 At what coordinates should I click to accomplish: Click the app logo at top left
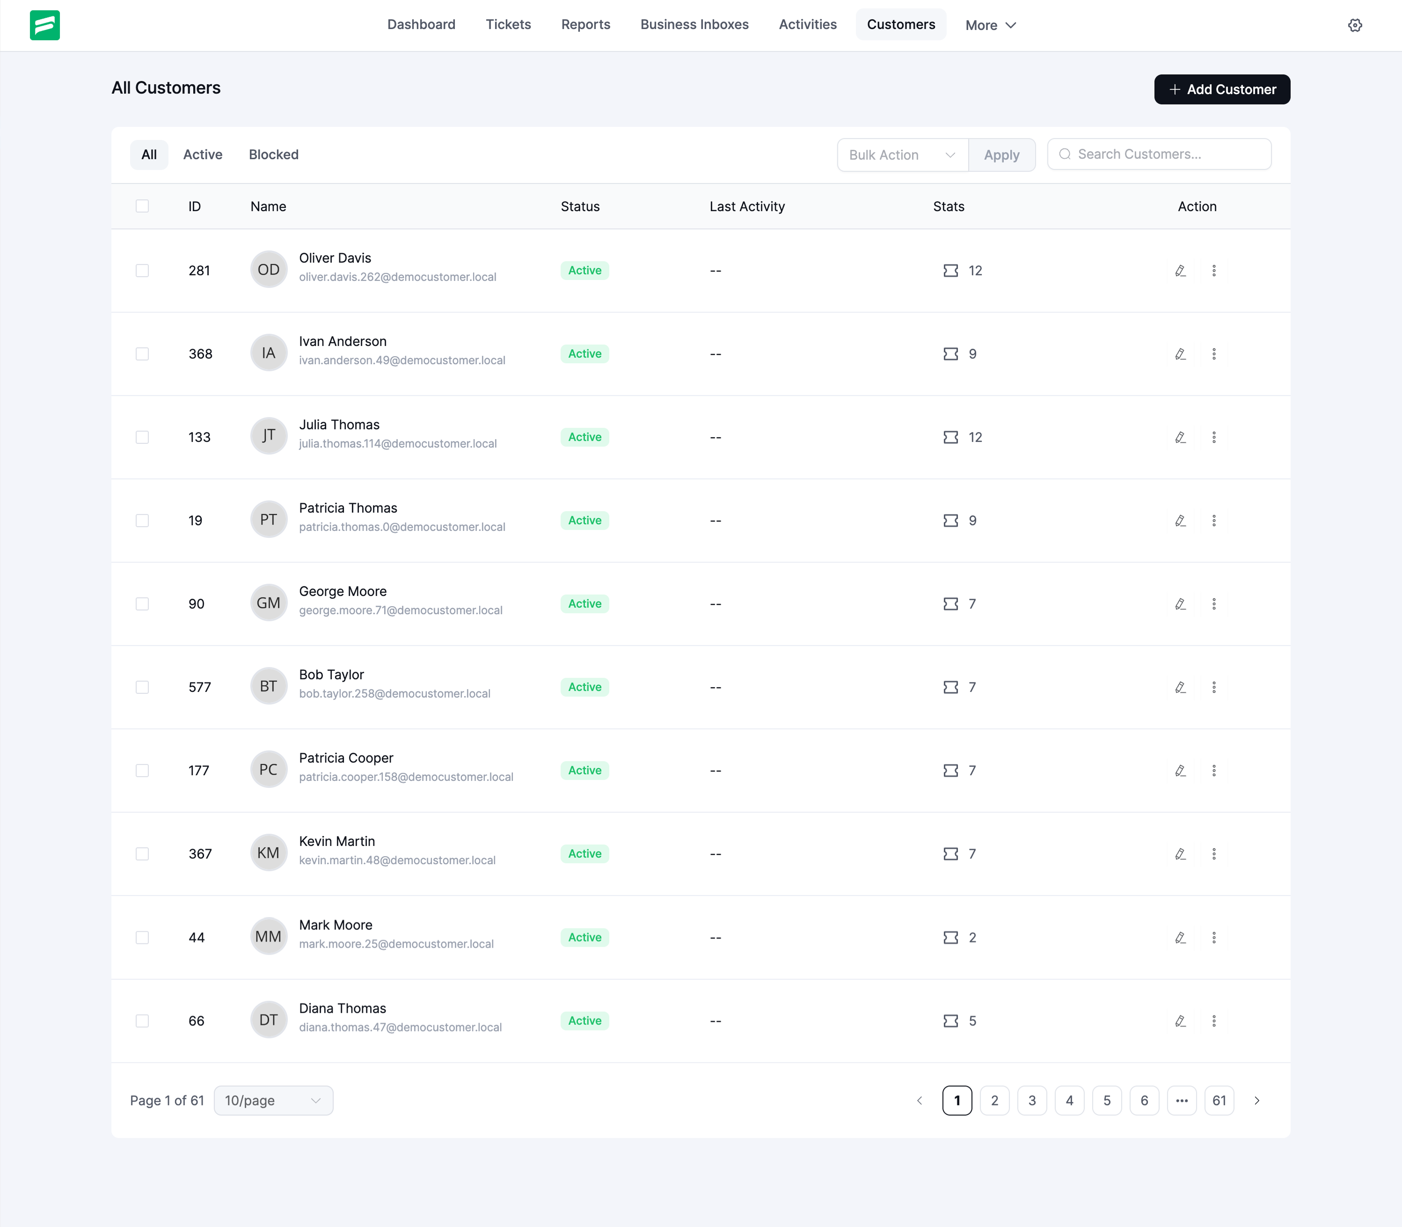(x=44, y=25)
